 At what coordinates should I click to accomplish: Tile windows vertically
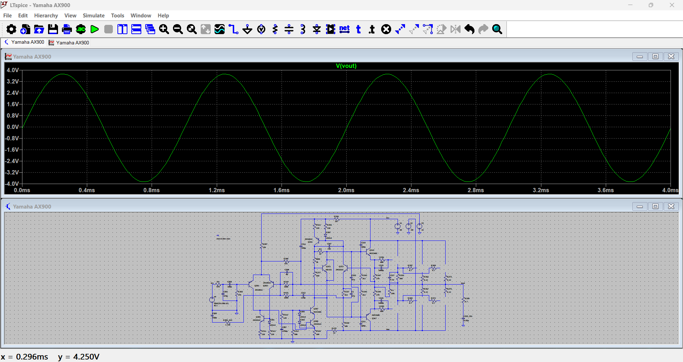[122, 29]
